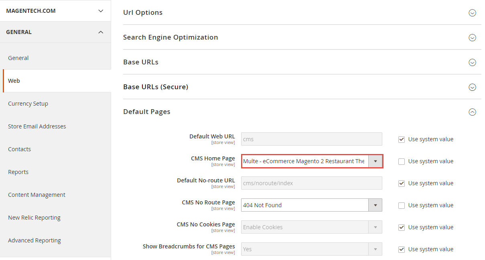Click the Base URLs expand chevron icon

472,62
